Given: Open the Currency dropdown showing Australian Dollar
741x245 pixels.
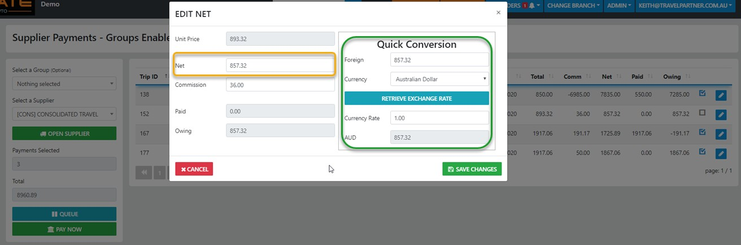Looking at the screenshot, I should pos(439,79).
